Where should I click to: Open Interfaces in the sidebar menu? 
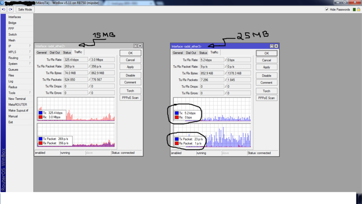(x=14, y=17)
